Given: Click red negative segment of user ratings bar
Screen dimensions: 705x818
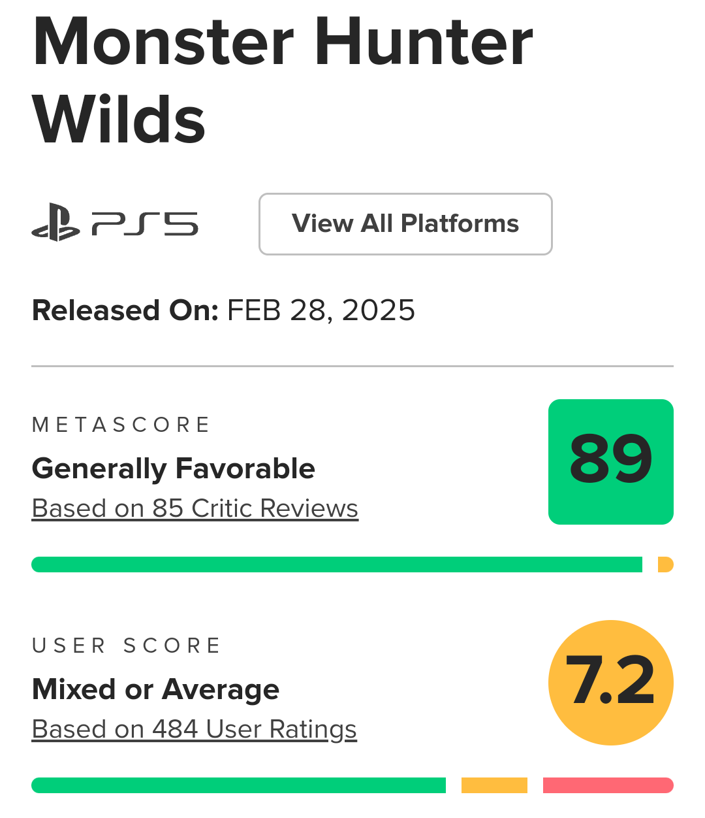Looking at the screenshot, I should (608, 785).
